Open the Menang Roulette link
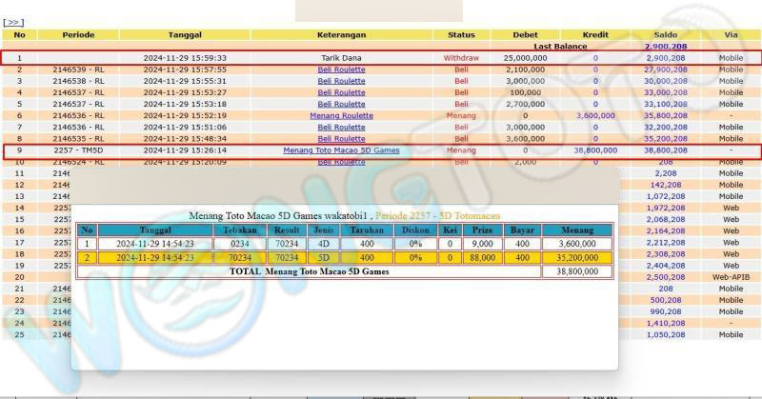 (341, 115)
